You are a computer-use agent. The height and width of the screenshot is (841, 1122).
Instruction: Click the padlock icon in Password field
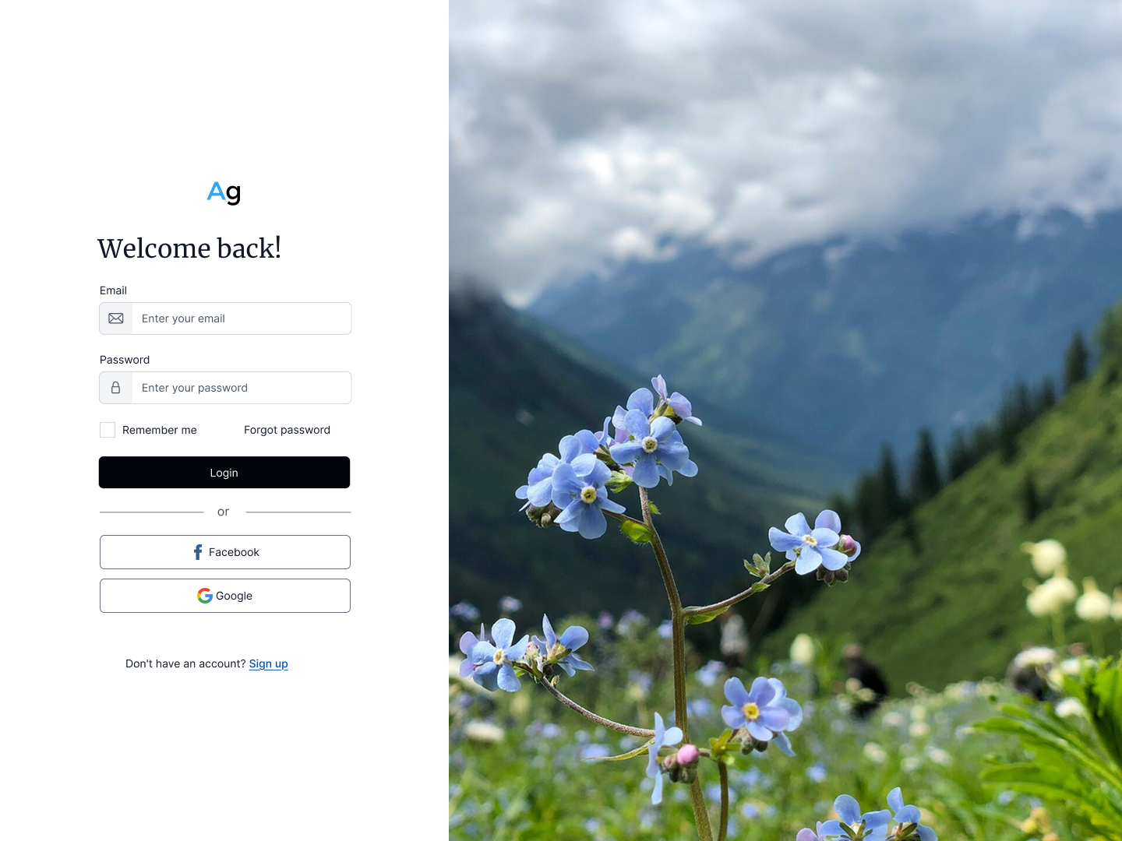tap(116, 388)
